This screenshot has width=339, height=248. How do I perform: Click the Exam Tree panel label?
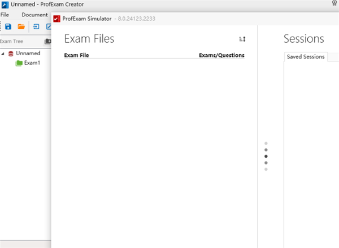click(x=11, y=41)
